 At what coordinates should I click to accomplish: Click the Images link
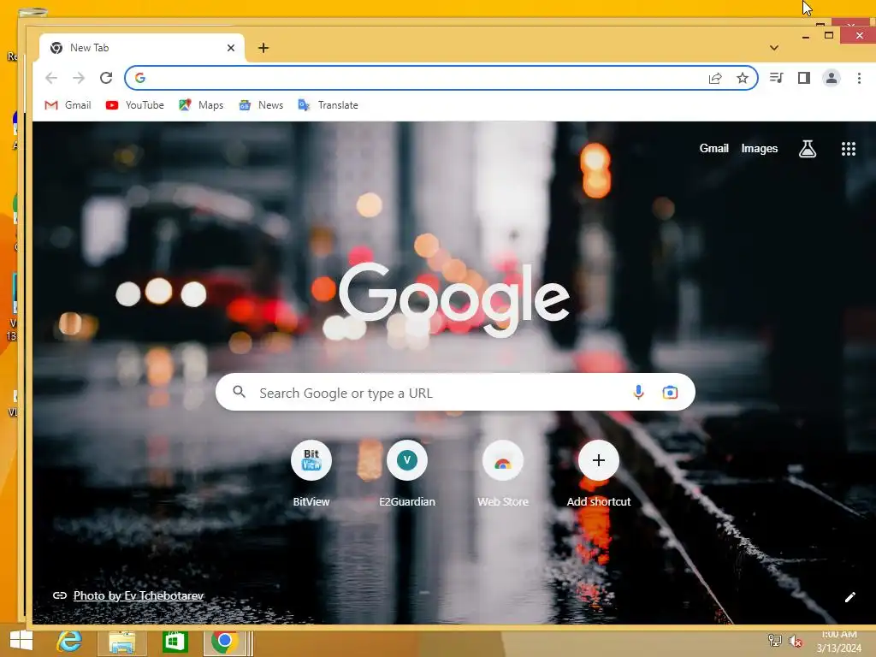(760, 149)
